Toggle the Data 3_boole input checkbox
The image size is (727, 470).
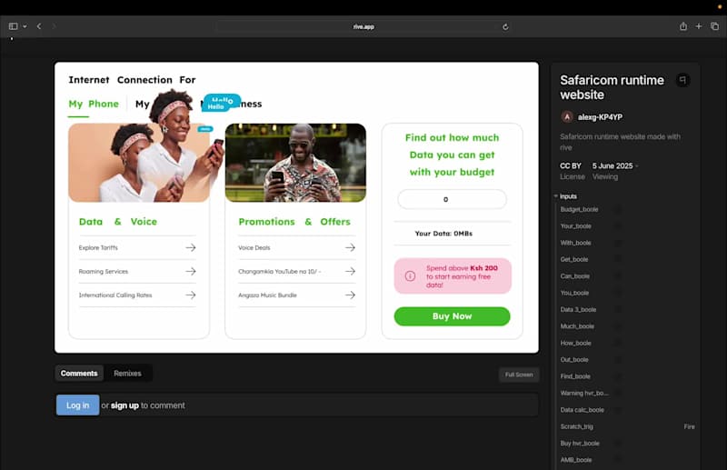pyautogui.click(x=618, y=310)
